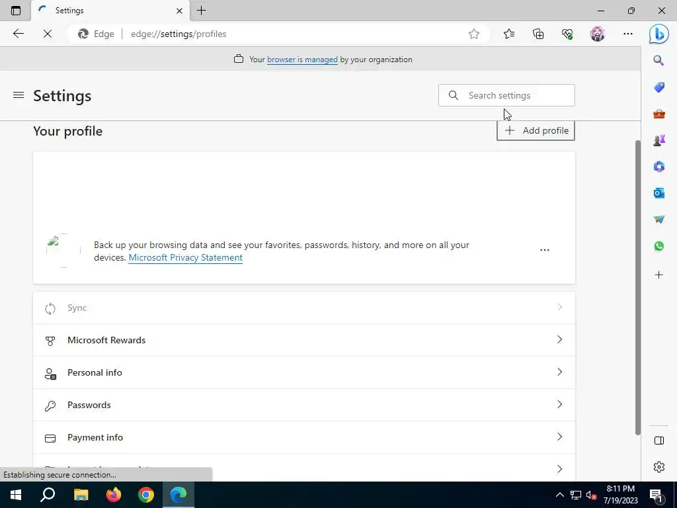Viewport: 677px width, 508px height.
Task: Open sidebar Drop paper plane icon
Action: [659, 220]
